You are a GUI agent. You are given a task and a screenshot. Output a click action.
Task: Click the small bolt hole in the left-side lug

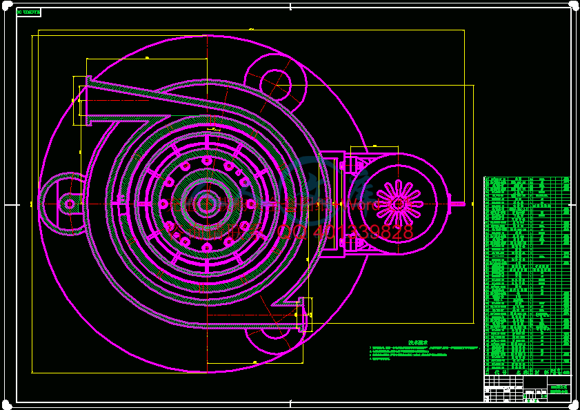tap(70, 204)
